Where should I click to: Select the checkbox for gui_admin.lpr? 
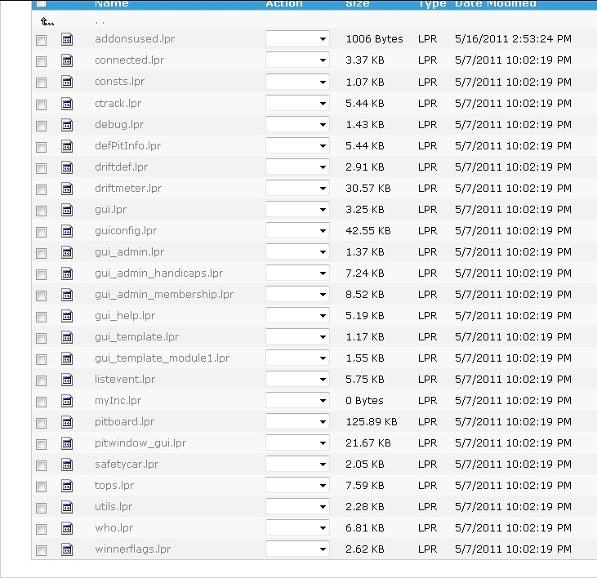(41, 253)
